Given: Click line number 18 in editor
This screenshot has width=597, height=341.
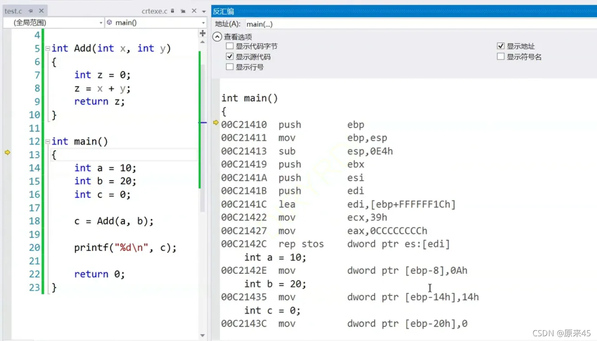Looking at the screenshot, I should click(34, 221).
